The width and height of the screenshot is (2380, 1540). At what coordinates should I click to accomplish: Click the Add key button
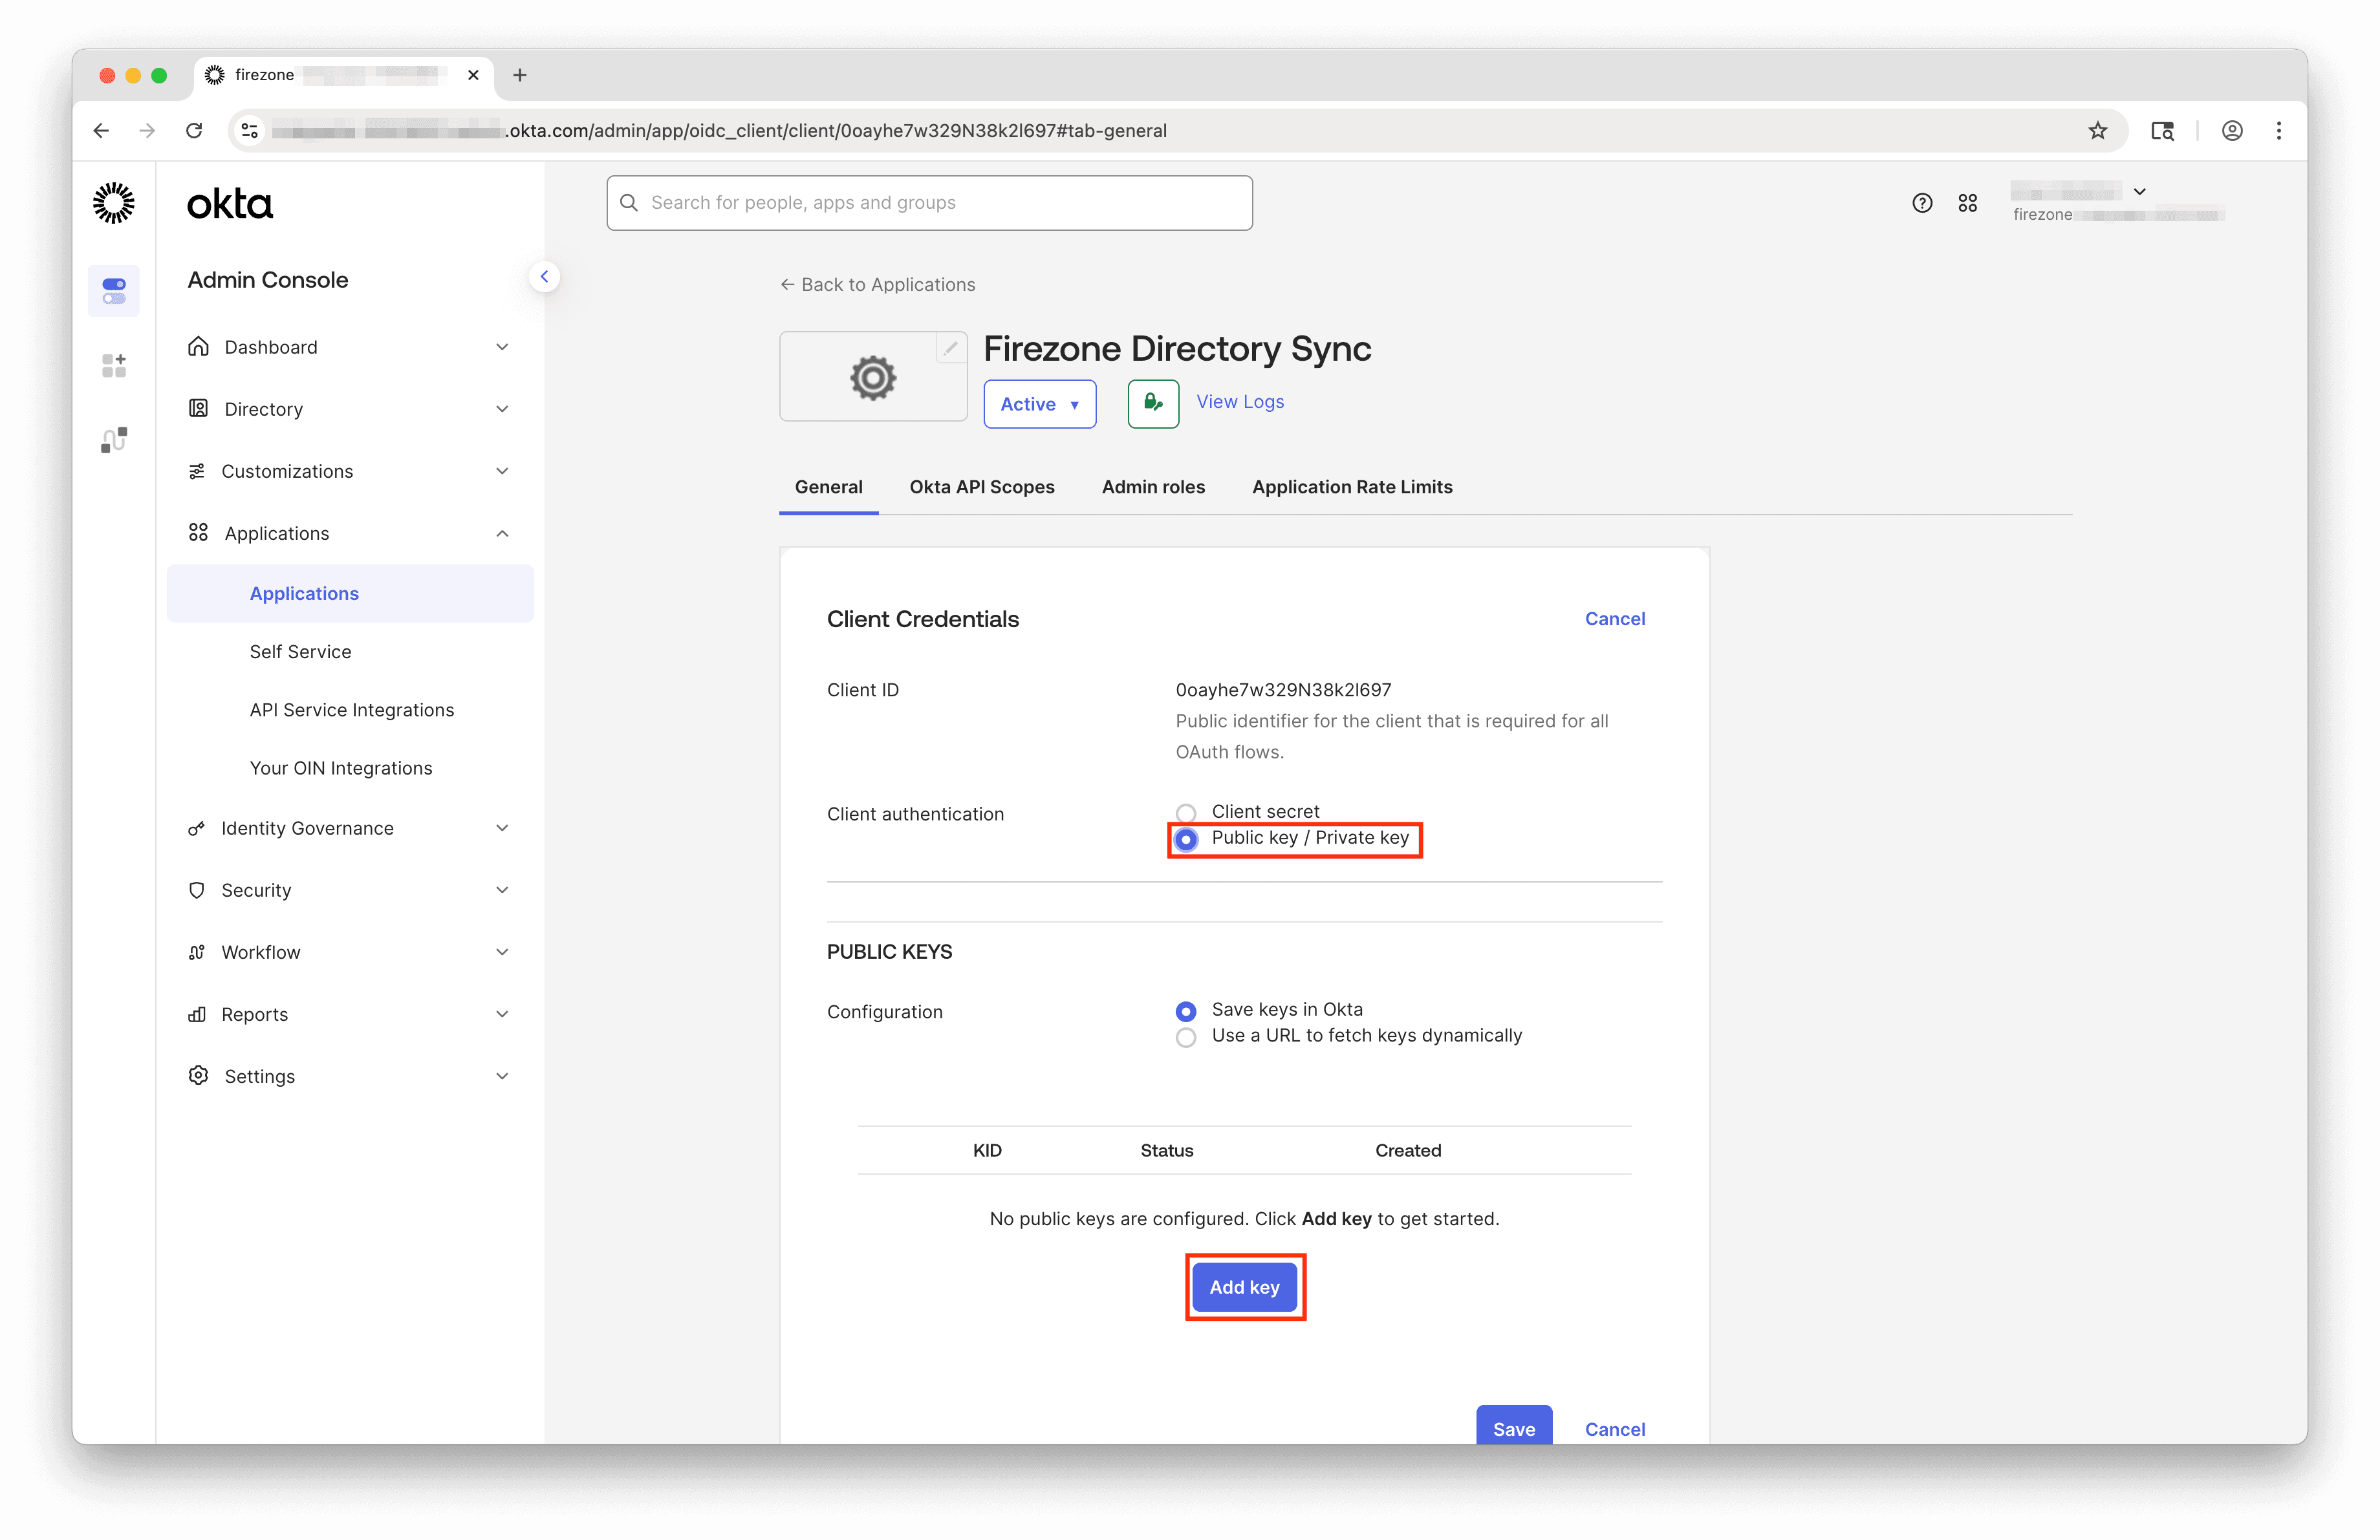point(1245,1287)
